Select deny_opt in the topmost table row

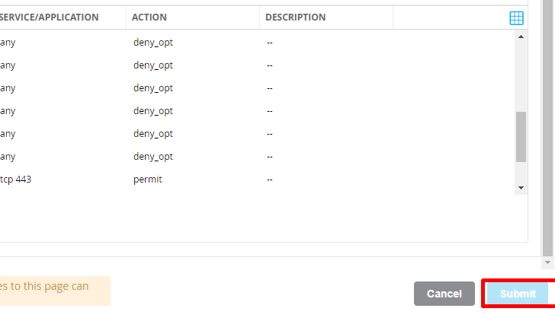[x=153, y=43]
